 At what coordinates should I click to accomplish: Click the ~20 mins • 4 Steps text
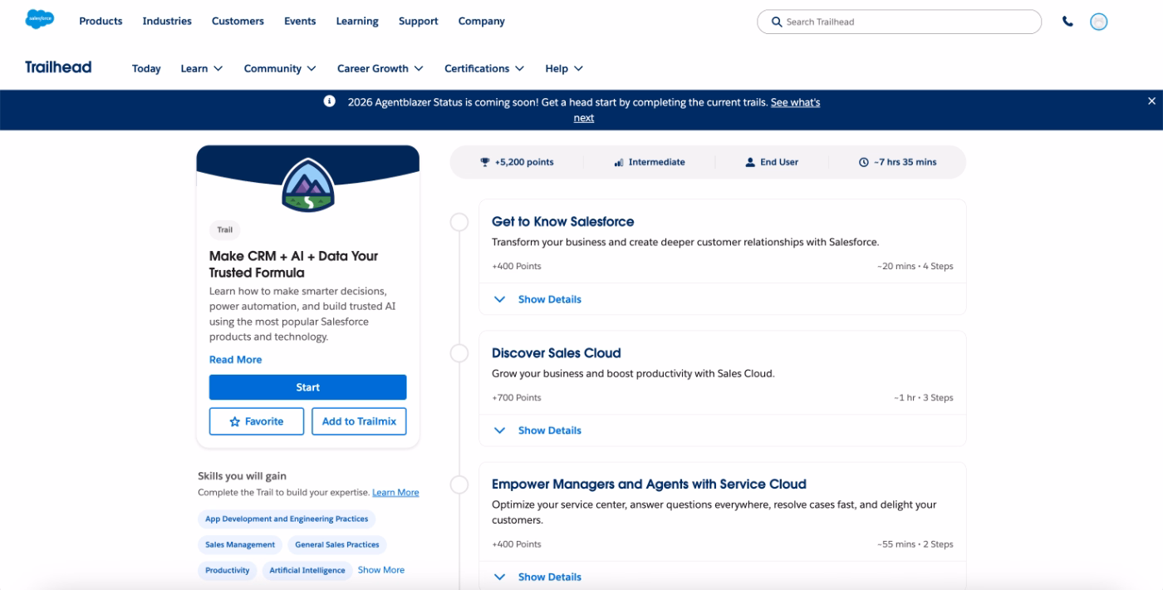click(x=915, y=267)
